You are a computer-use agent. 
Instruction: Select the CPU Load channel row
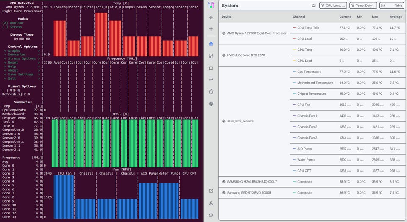pyautogui.click(x=348, y=39)
